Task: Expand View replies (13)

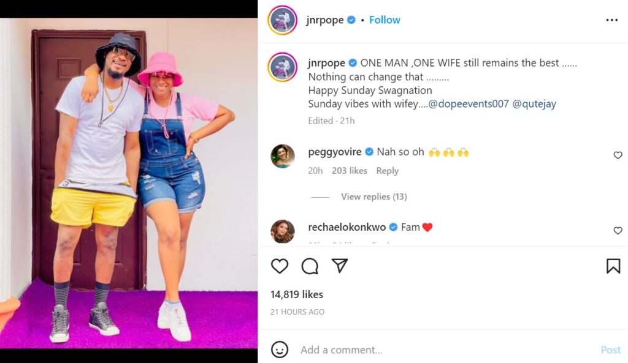Action: pyautogui.click(x=373, y=196)
